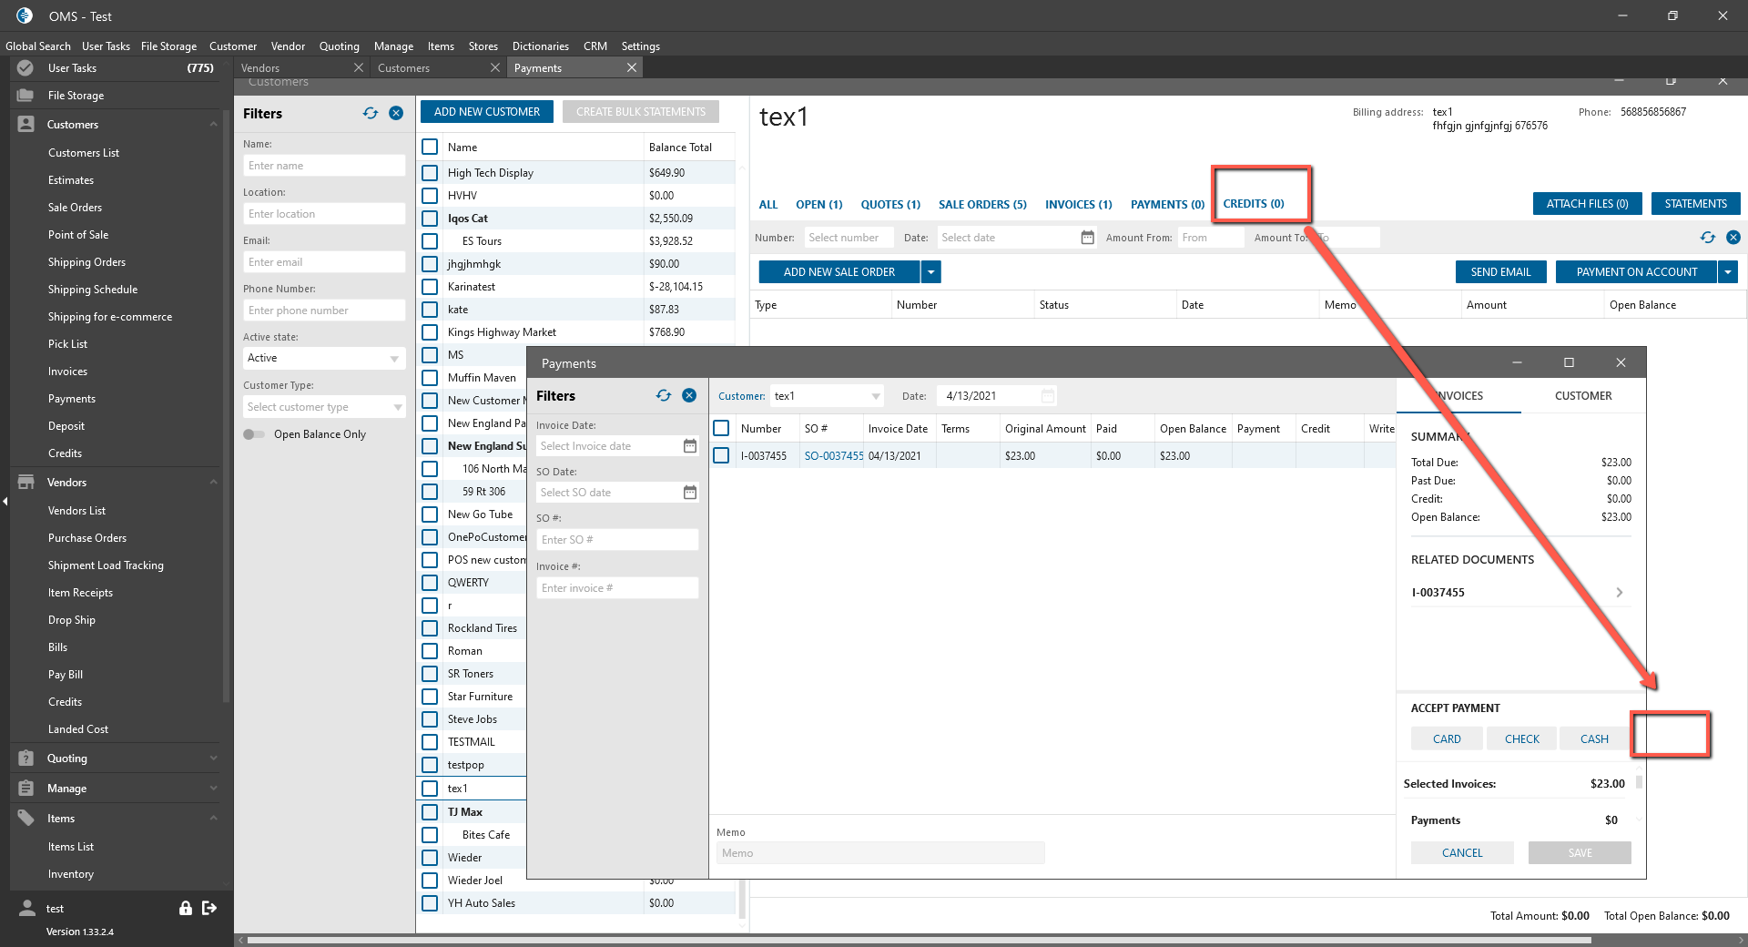Viewport: 1748px width, 947px height.
Task: Click the Enter invoice # field
Action: click(617, 588)
